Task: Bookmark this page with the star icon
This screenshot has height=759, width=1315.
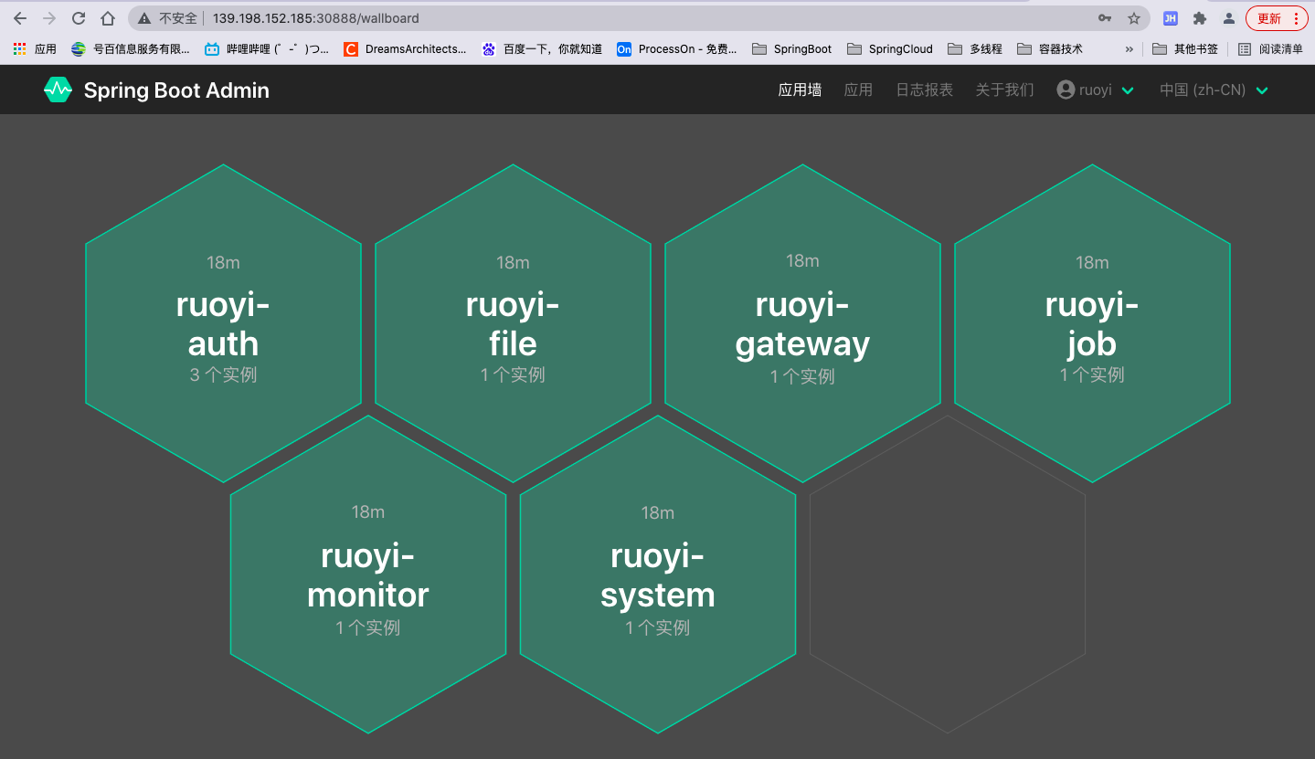Action: point(1133,17)
